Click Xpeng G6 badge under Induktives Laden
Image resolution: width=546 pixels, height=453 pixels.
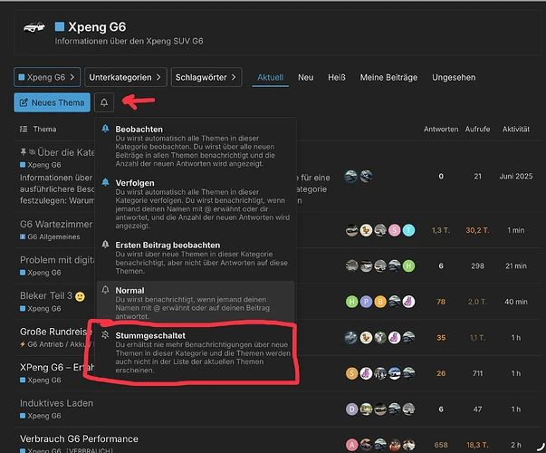point(41,416)
